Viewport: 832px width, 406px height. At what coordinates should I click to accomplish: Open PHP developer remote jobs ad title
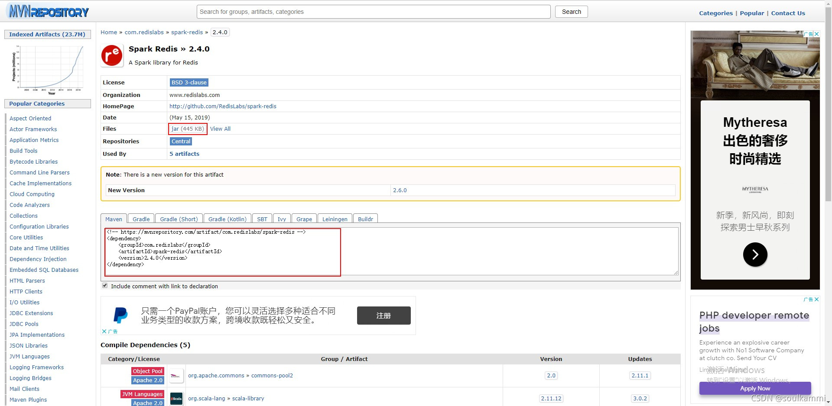tap(754, 322)
